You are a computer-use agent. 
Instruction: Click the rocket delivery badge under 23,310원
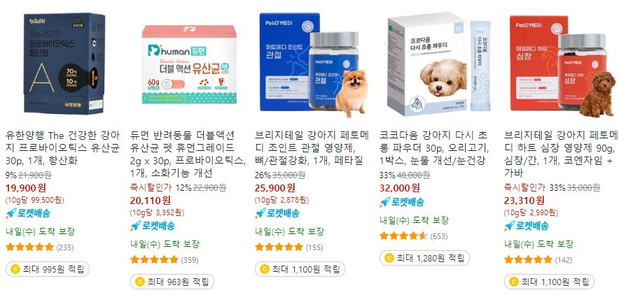tap(527, 226)
